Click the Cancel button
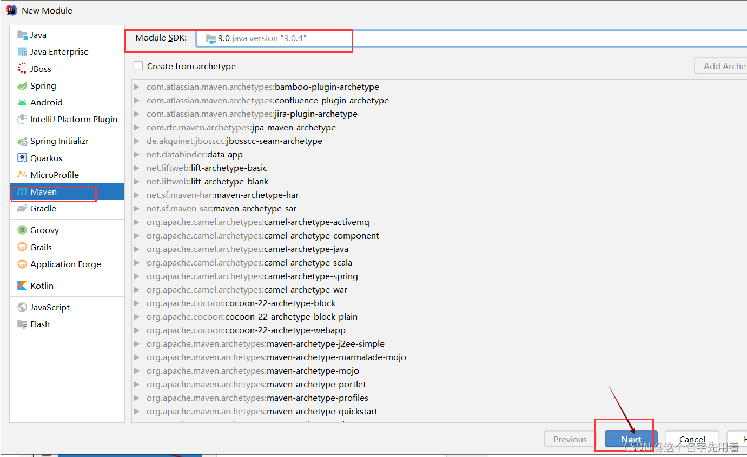 tap(692, 439)
